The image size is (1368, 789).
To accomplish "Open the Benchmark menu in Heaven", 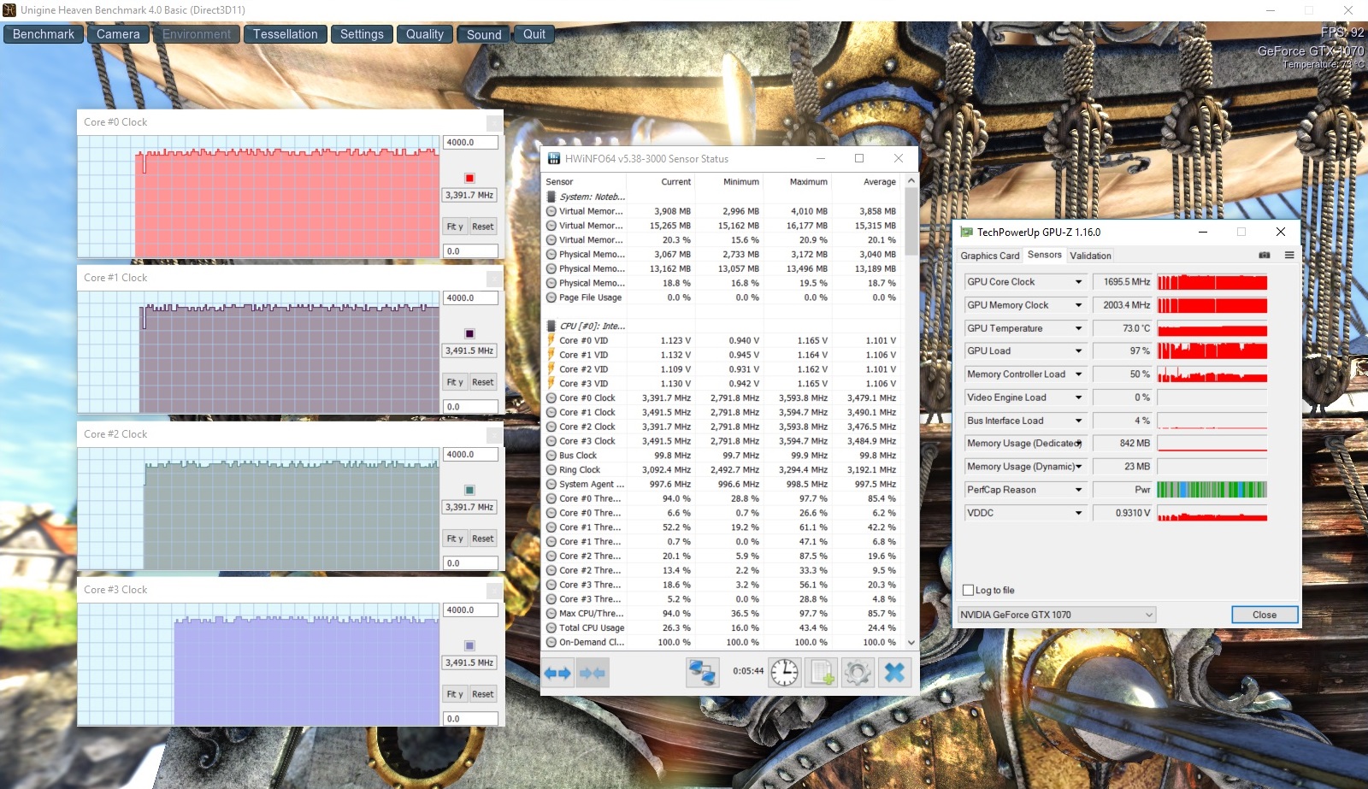I will 44,34.
